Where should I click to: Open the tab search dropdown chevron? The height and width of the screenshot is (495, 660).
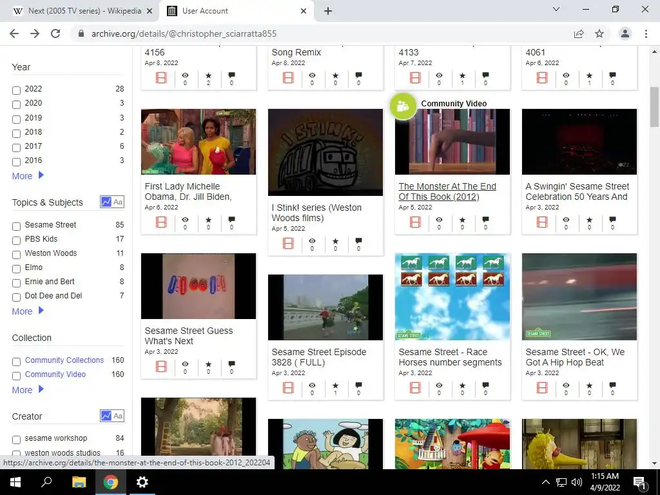pos(556,9)
